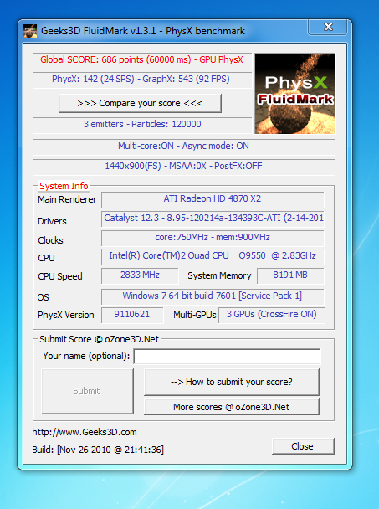
Task: Click the 3 emitters Particles 120000 field
Action: click(141, 125)
